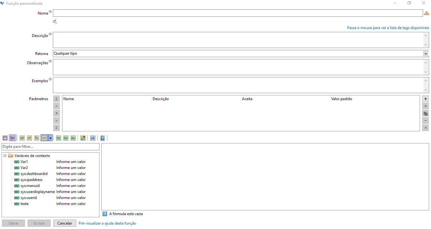This screenshot has height=229, width=431.
Task: Clear all parameters with the X button
Action: pyautogui.click(x=426, y=128)
